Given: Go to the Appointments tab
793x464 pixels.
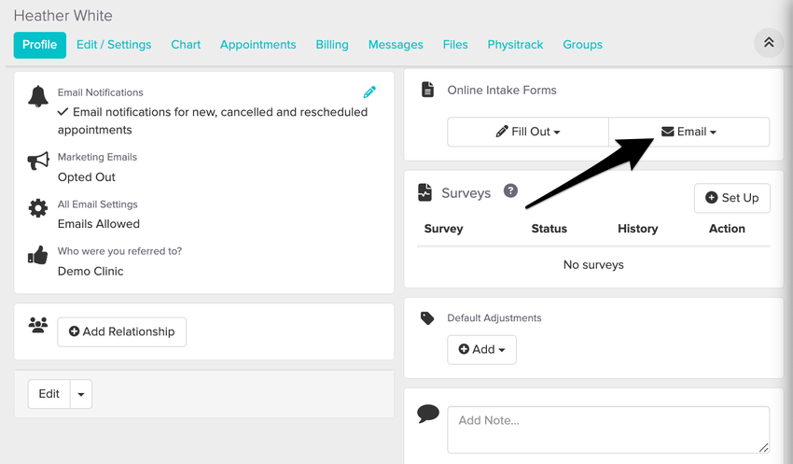Looking at the screenshot, I should point(257,45).
